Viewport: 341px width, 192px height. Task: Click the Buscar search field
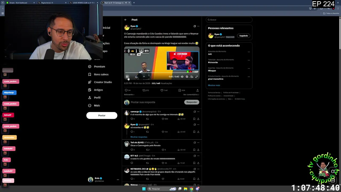click(229, 20)
